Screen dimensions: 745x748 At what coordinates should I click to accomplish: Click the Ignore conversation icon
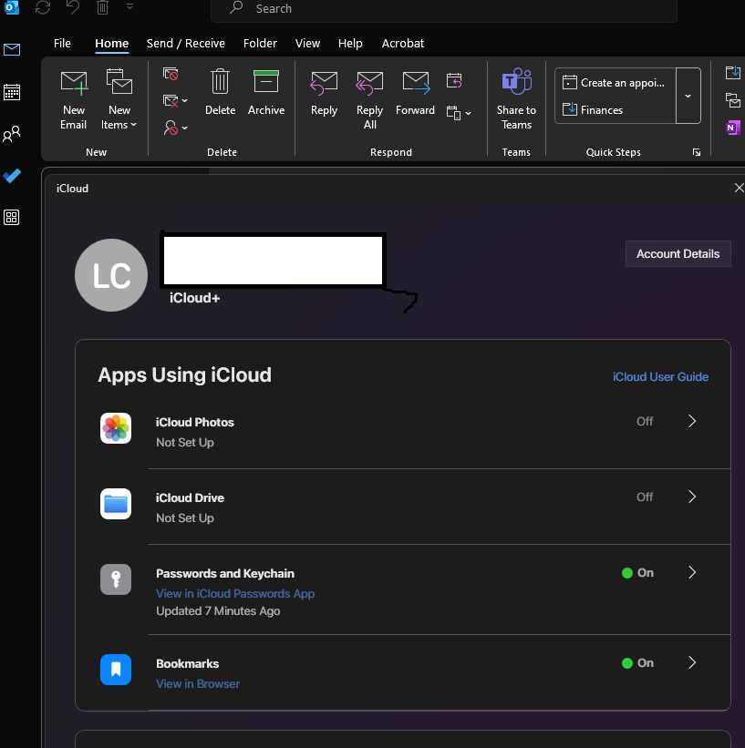click(171, 74)
